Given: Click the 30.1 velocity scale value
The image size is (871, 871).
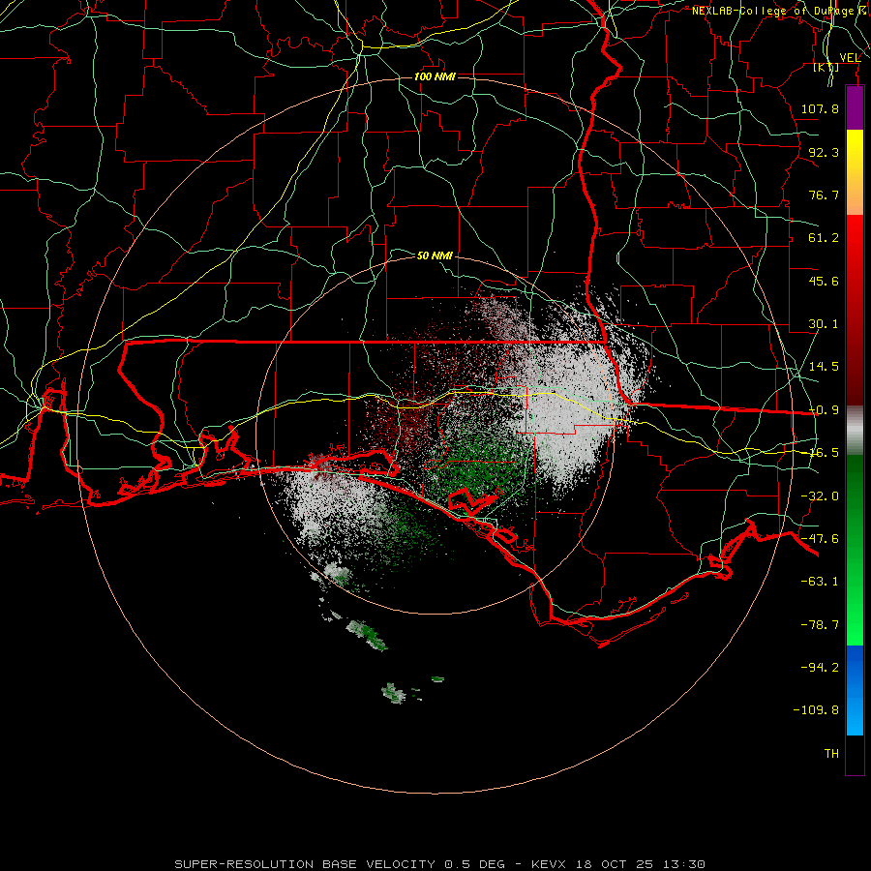Looking at the screenshot, I should 824,324.
